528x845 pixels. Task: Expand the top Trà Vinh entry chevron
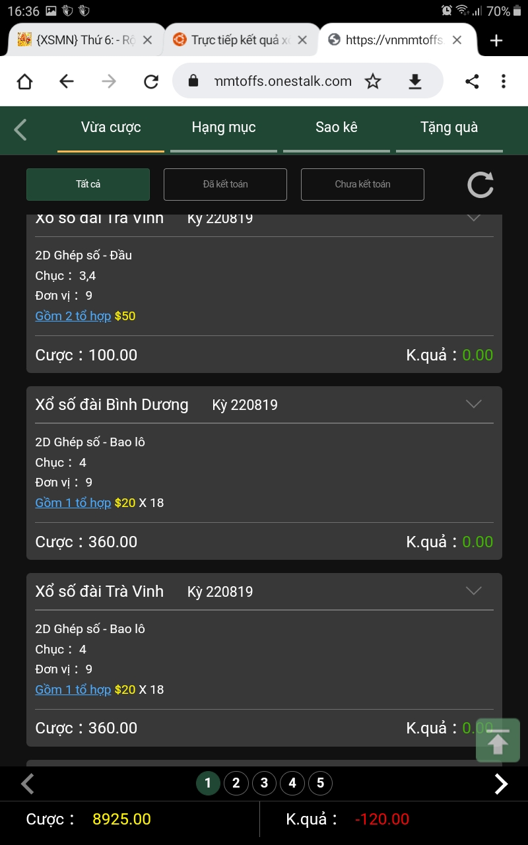pyautogui.click(x=474, y=219)
